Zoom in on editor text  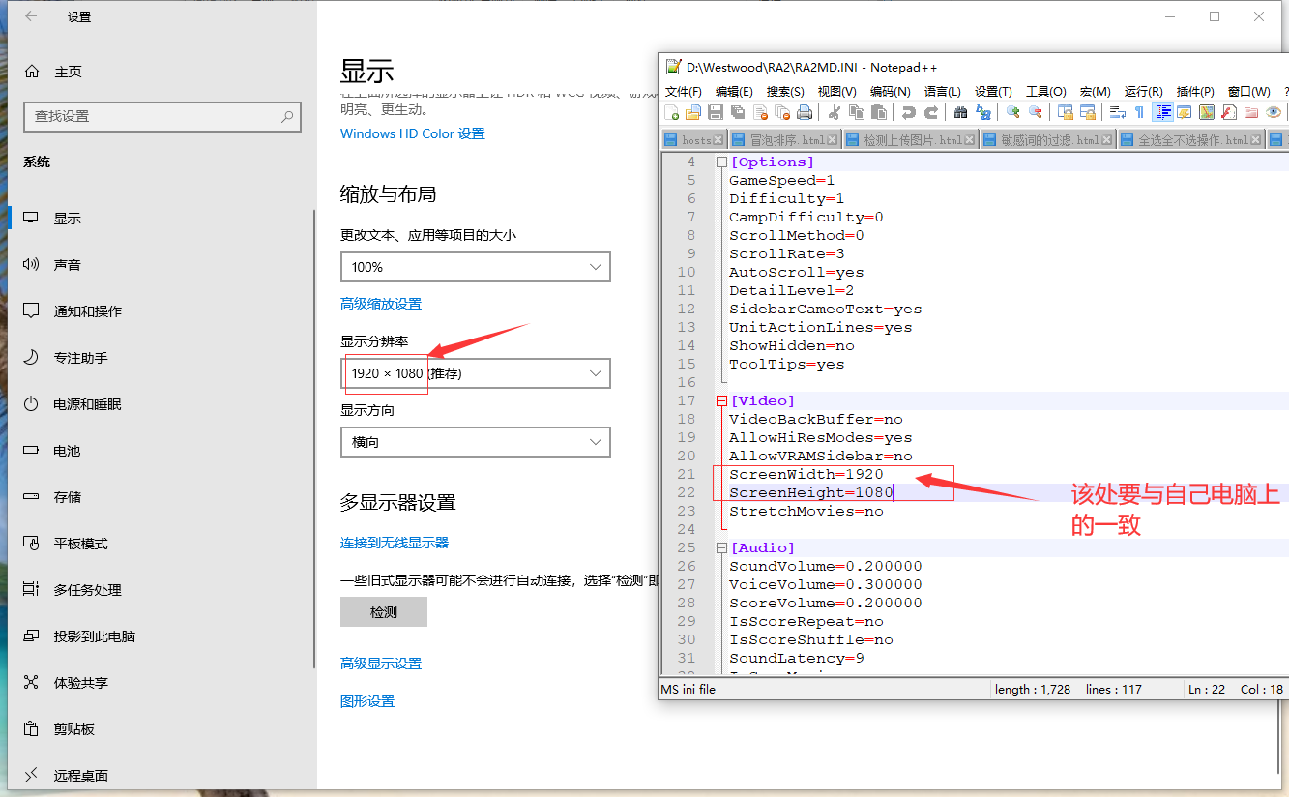(x=1012, y=112)
